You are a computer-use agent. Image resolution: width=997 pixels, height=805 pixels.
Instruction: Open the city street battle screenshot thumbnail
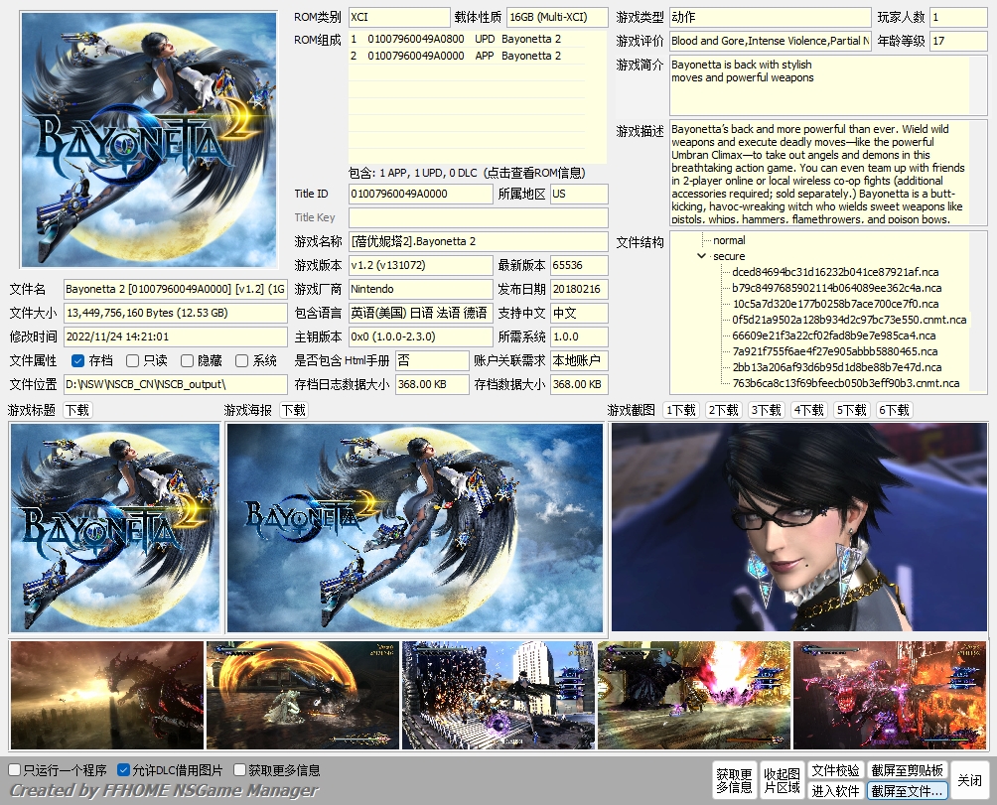[498, 695]
